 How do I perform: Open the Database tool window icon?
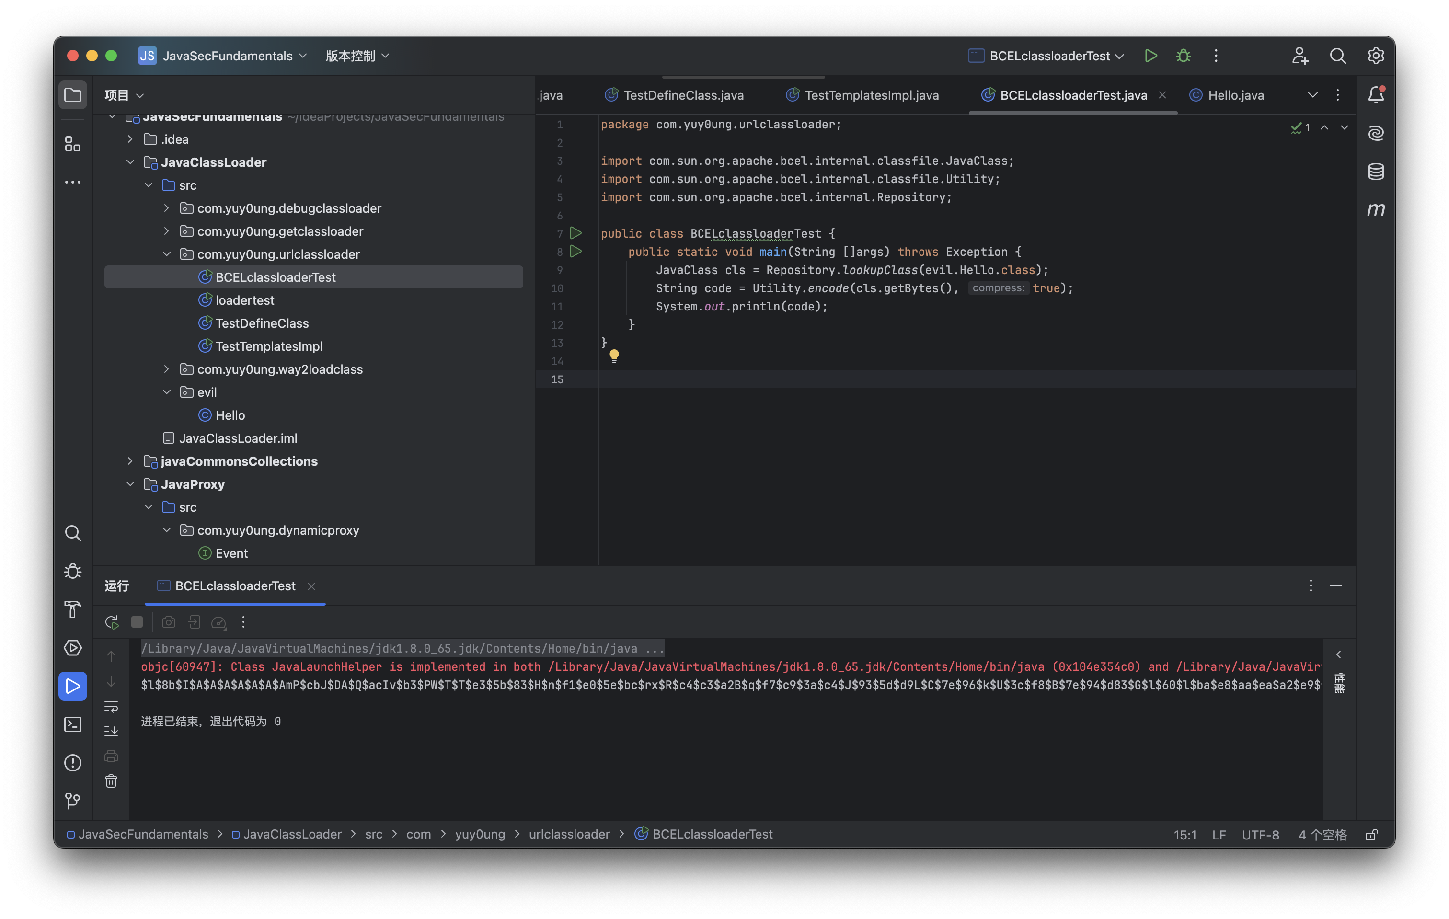click(x=1376, y=172)
